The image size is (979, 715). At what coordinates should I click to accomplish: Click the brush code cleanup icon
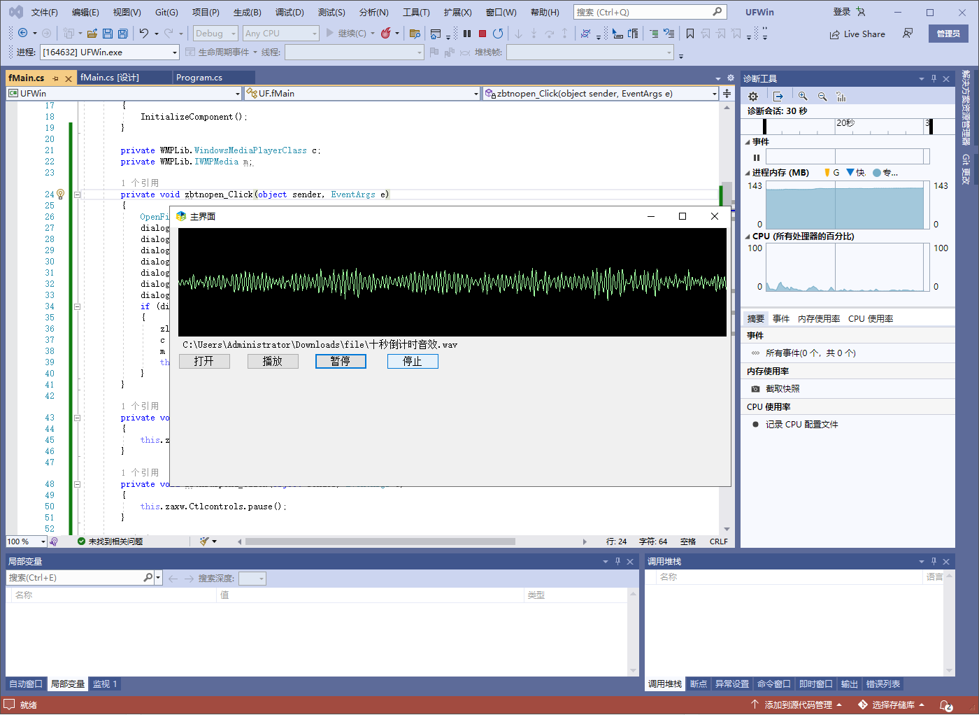click(x=204, y=541)
